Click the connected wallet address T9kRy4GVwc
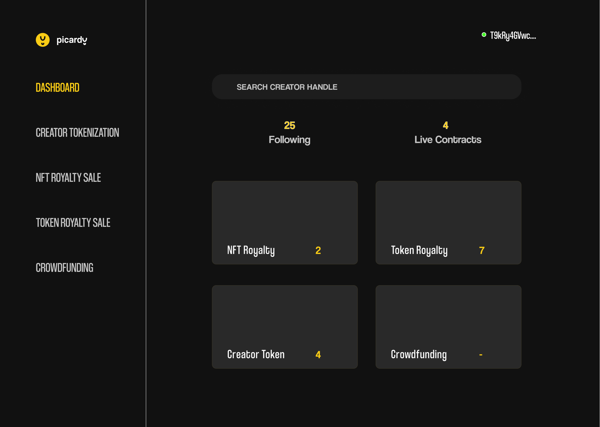The image size is (600, 427). [x=513, y=36]
